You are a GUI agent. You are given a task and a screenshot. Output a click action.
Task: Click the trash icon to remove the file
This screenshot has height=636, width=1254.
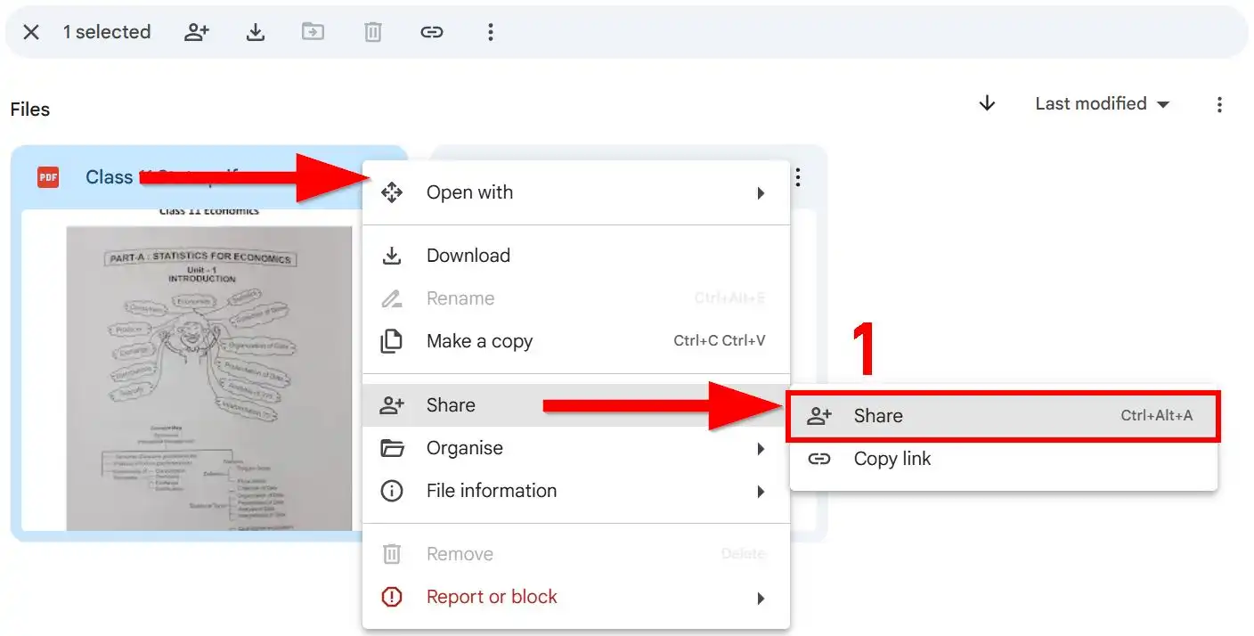372,31
